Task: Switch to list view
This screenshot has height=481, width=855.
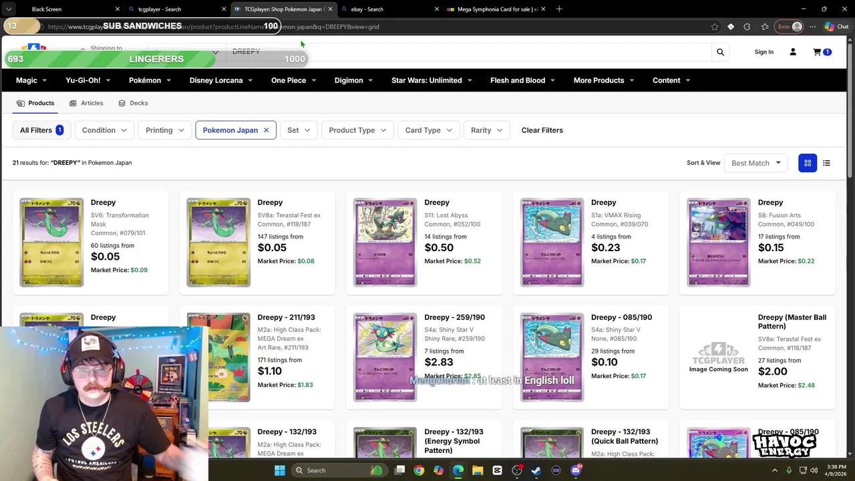Action: click(826, 163)
